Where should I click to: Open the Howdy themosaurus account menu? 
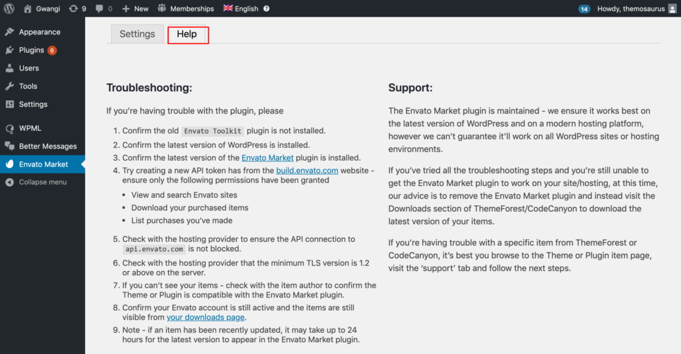pos(631,9)
